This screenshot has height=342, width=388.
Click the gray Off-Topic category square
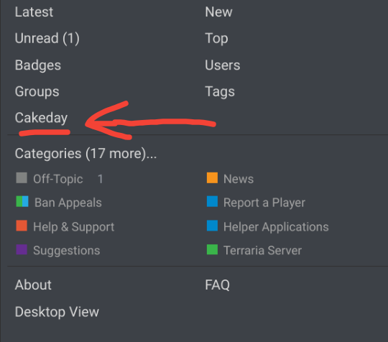(22, 178)
